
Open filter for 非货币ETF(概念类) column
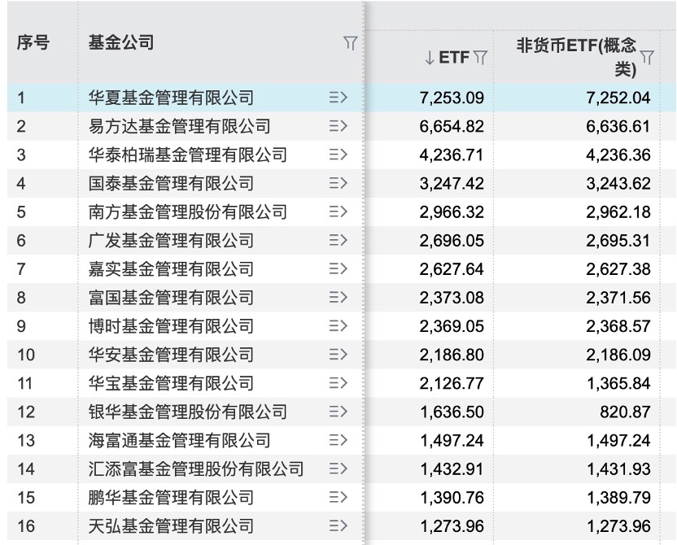pyautogui.click(x=647, y=57)
